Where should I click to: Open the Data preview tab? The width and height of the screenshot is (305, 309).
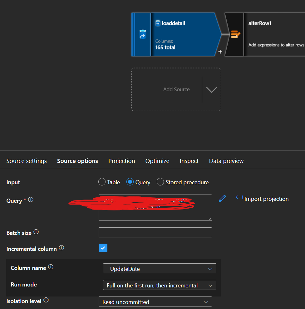pos(226,161)
